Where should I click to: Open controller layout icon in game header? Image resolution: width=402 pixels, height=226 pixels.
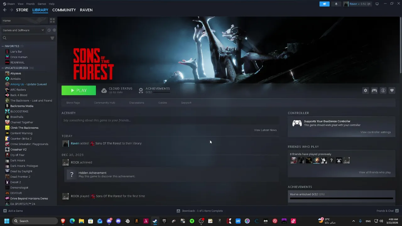374,90
